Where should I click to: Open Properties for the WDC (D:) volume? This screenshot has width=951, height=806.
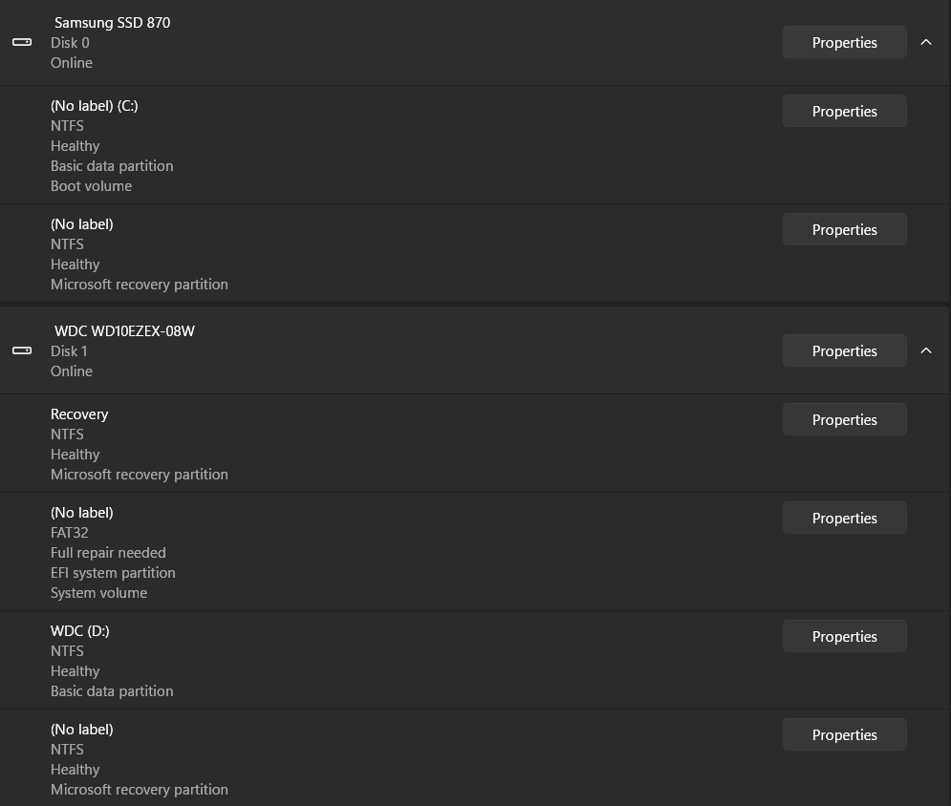click(x=844, y=636)
